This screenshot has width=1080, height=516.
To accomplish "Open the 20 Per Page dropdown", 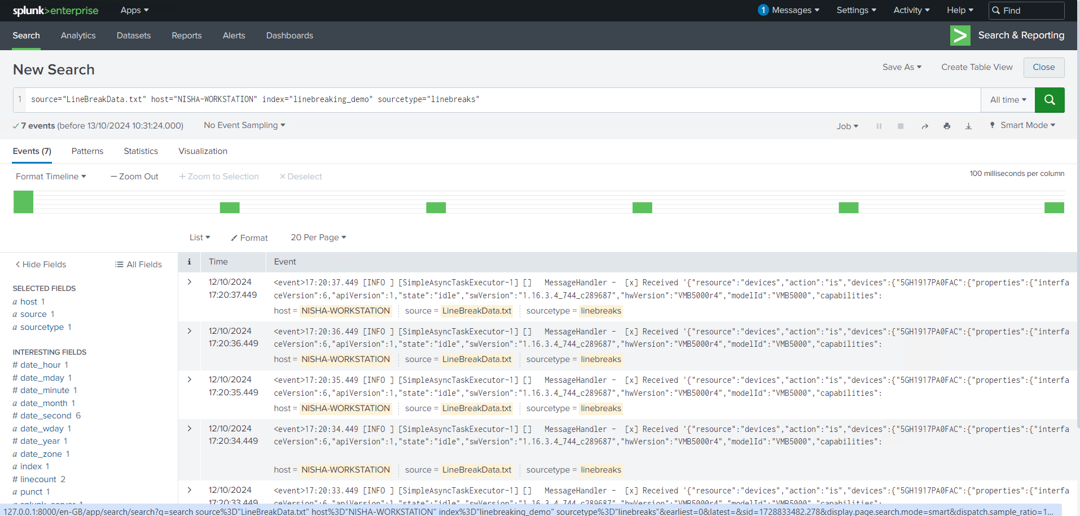I will [318, 237].
